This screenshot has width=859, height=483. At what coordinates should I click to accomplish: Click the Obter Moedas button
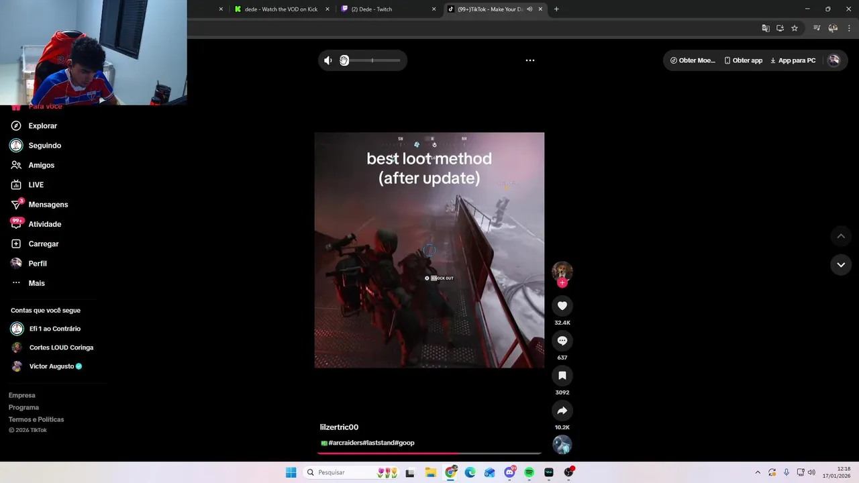pos(693,60)
